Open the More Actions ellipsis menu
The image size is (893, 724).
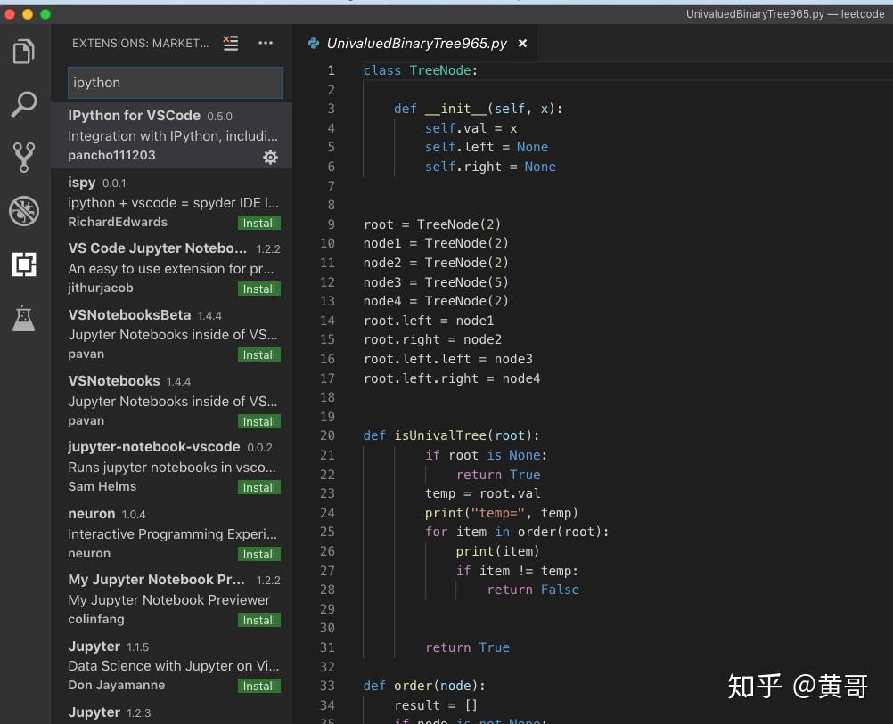[x=266, y=43]
